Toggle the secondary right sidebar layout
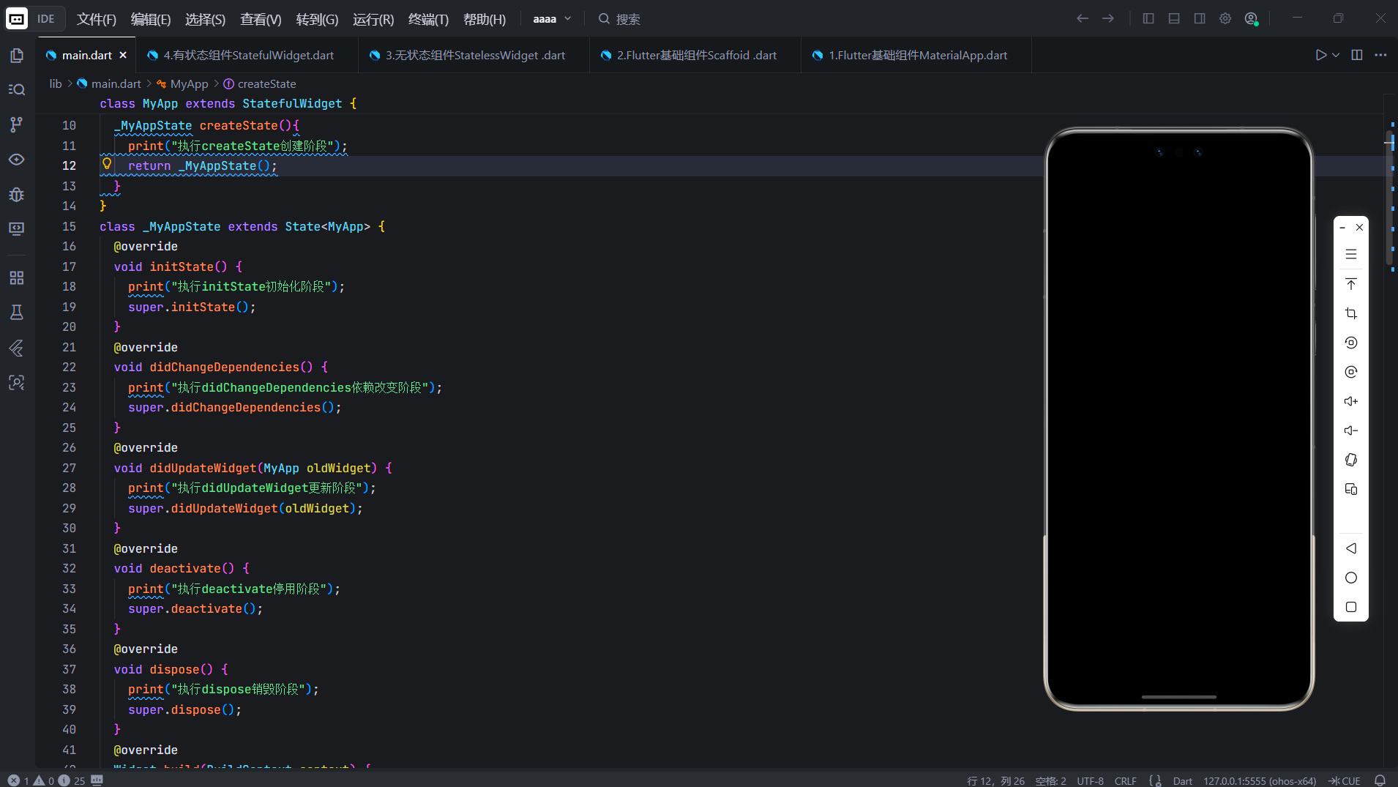This screenshot has width=1398, height=787. click(x=1200, y=19)
